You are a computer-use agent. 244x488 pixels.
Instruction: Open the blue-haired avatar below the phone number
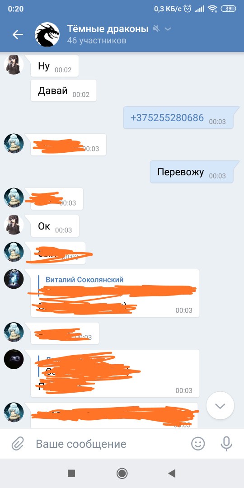(x=14, y=144)
